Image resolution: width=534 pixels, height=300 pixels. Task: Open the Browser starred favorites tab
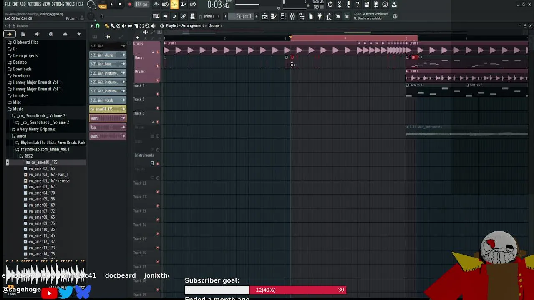78,34
